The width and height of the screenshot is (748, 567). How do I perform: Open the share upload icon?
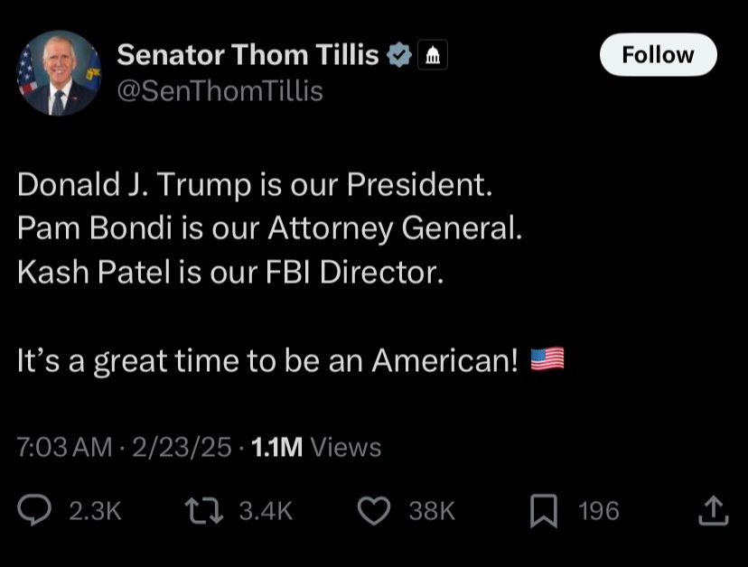pos(713,511)
